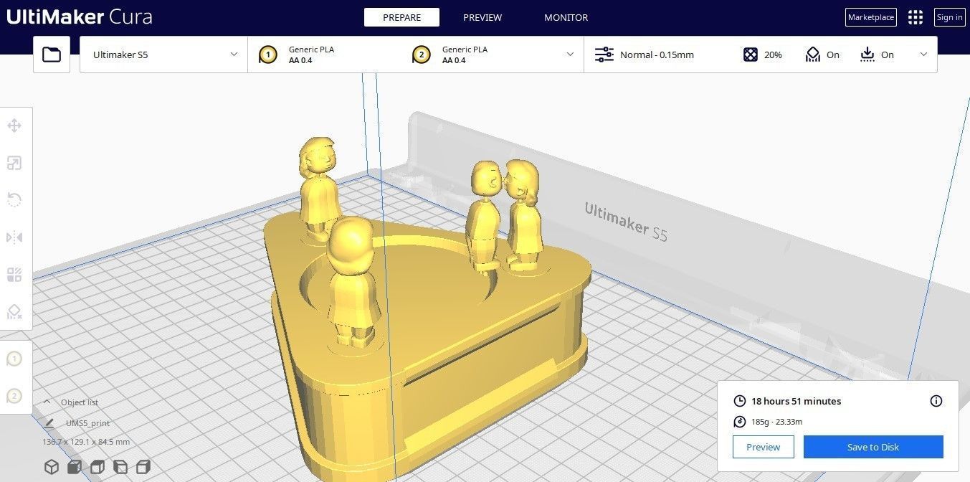Screen dimensions: 970x482
Task: Select the Support Blocker tool
Action: [x=14, y=311]
